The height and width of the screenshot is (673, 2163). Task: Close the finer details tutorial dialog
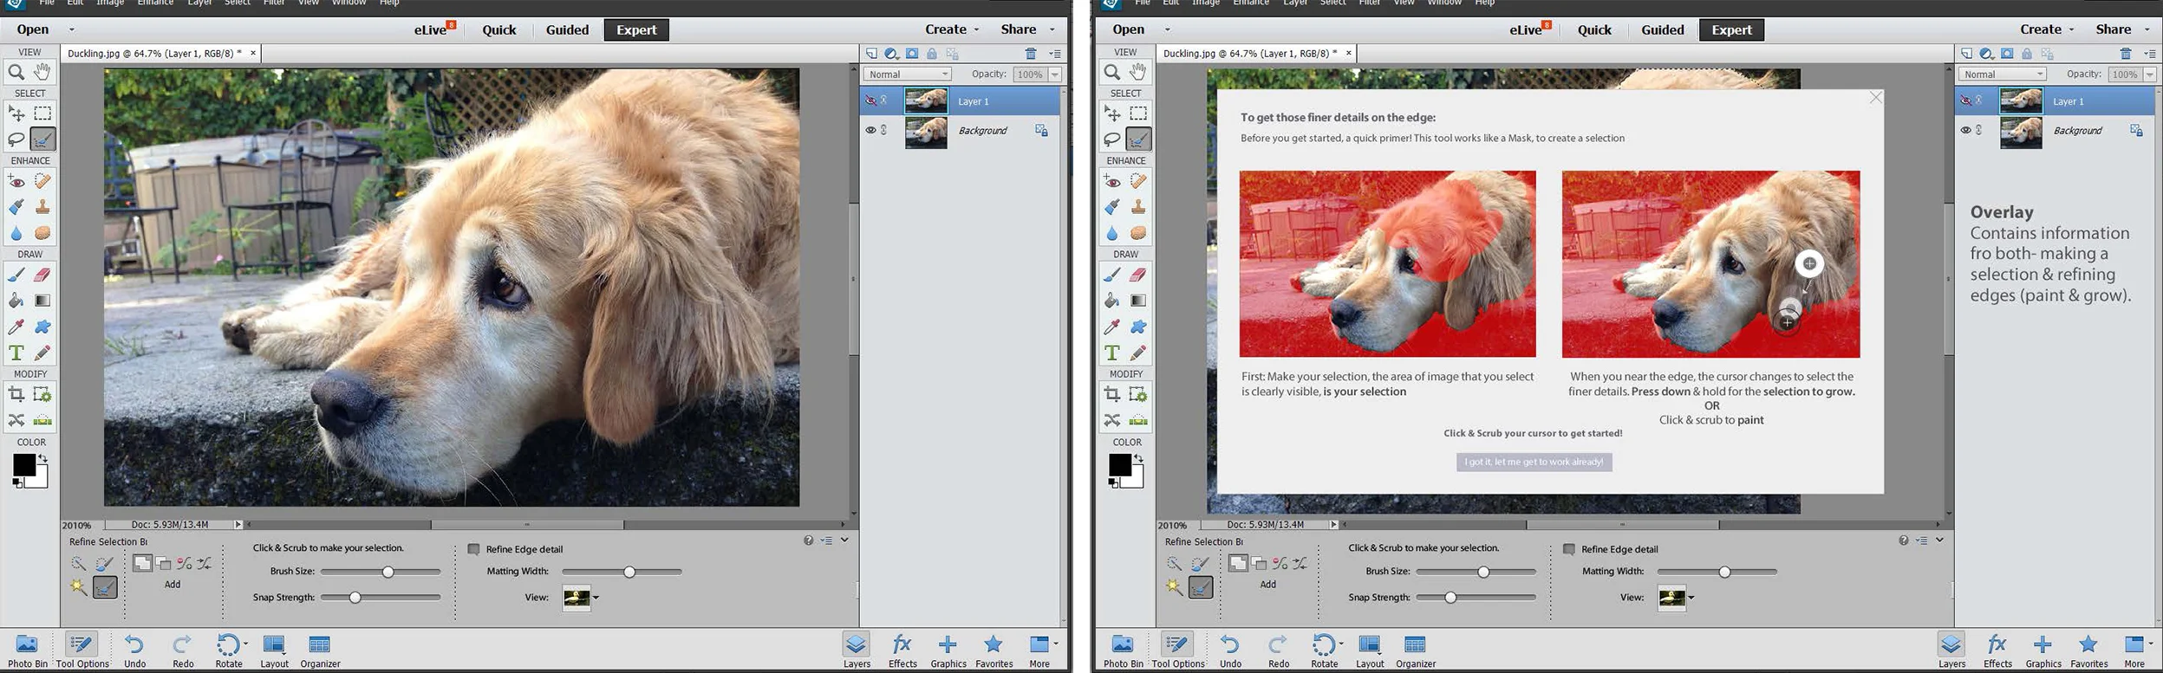coord(1876,98)
